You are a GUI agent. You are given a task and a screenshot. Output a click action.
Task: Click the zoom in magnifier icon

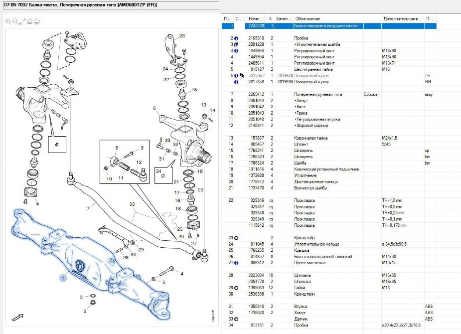(x=8, y=21)
